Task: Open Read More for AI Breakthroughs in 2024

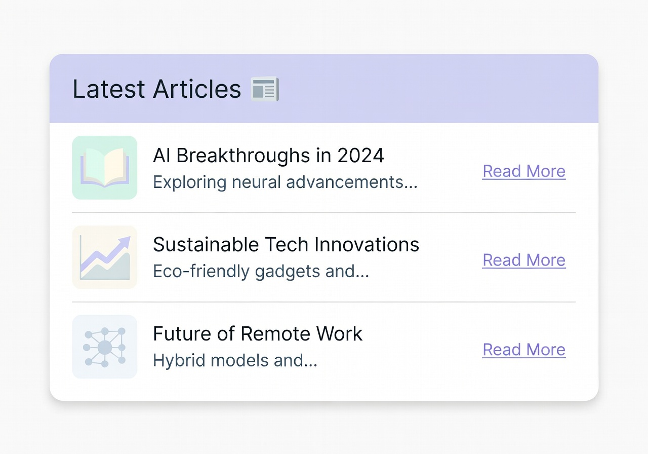Action: pos(523,171)
